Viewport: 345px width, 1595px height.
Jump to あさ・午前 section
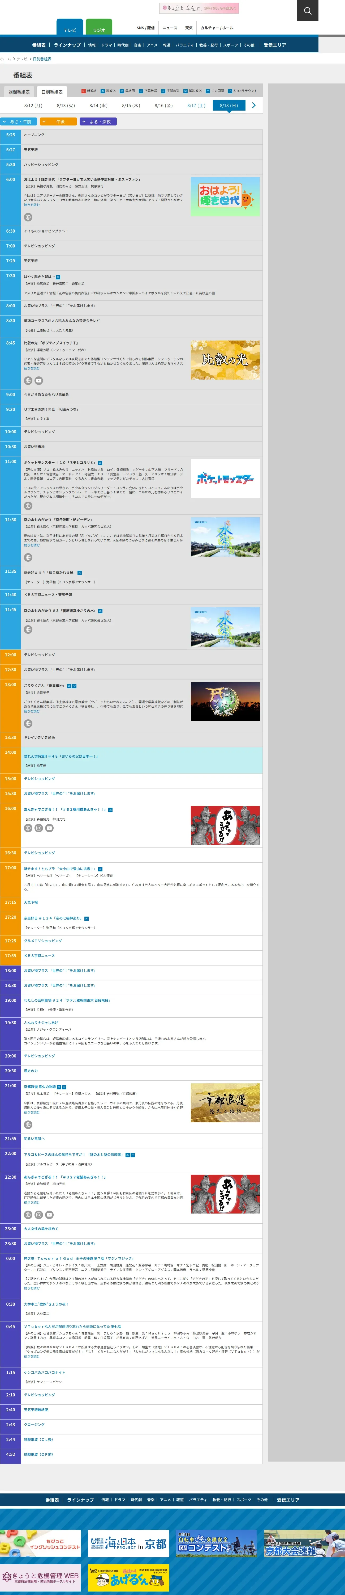pos(18,121)
